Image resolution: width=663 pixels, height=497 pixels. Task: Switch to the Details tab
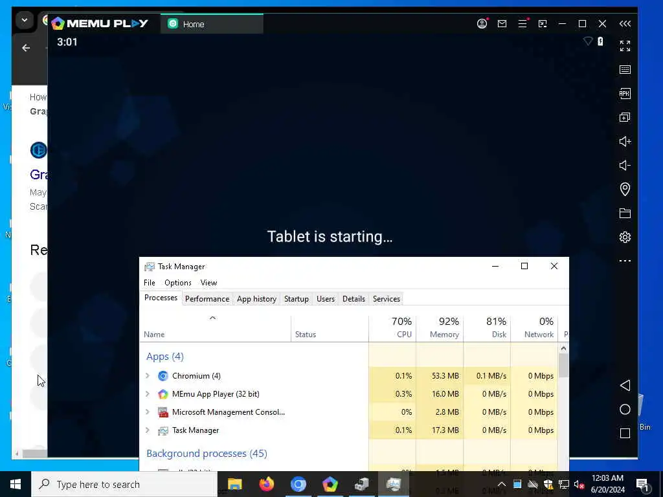pyautogui.click(x=354, y=299)
